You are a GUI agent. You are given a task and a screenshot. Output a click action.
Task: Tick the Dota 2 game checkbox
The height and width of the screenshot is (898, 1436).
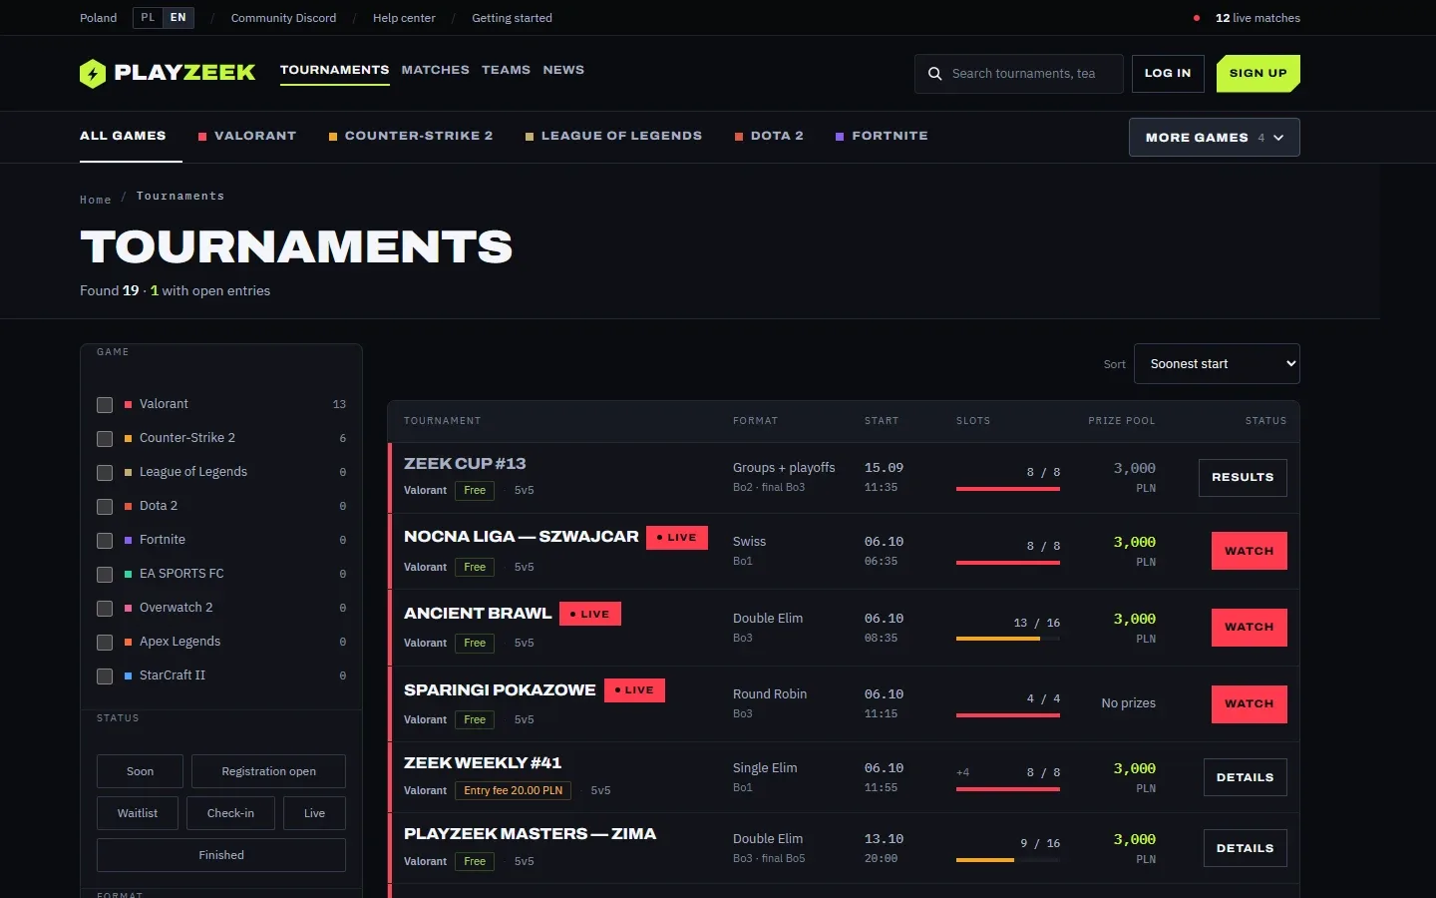(105, 507)
